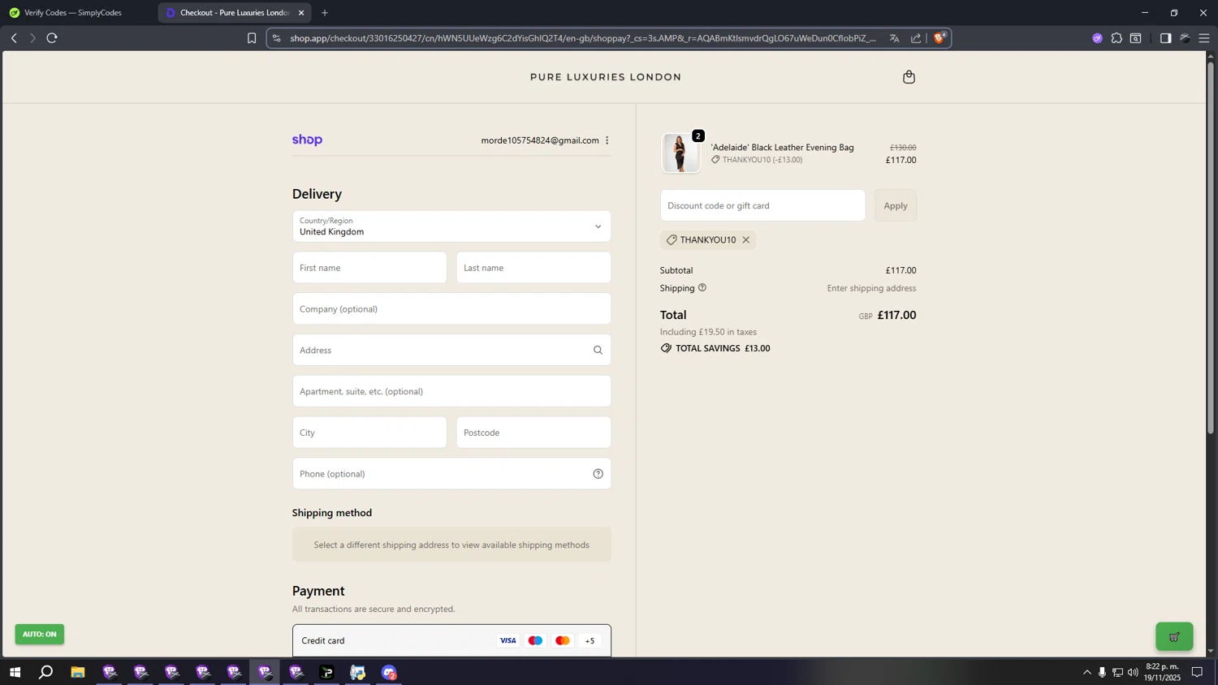
Task: Click the Adelaide evening bag thumbnail
Action: [x=680, y=153]
